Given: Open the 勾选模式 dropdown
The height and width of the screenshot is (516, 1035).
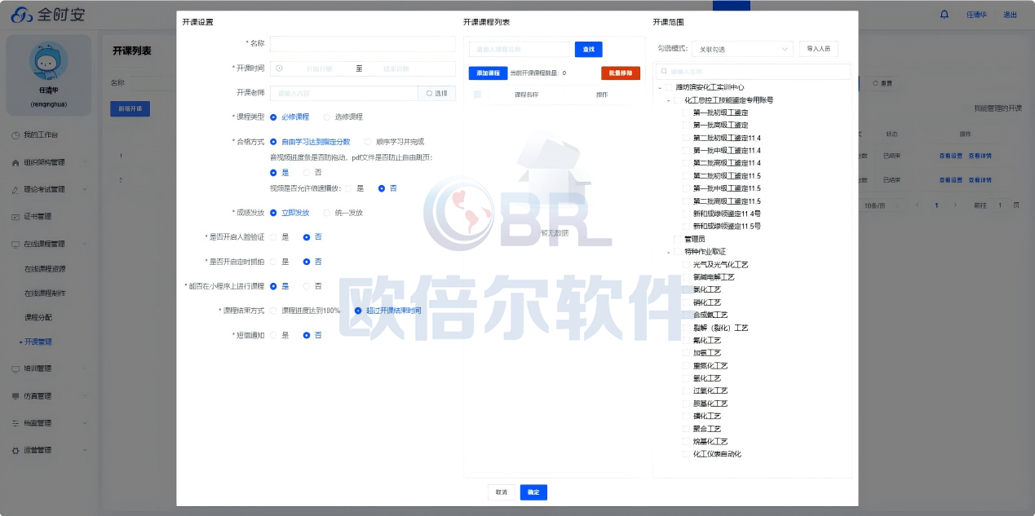Looking at the screenshot, I should click(x=741, y=50).
